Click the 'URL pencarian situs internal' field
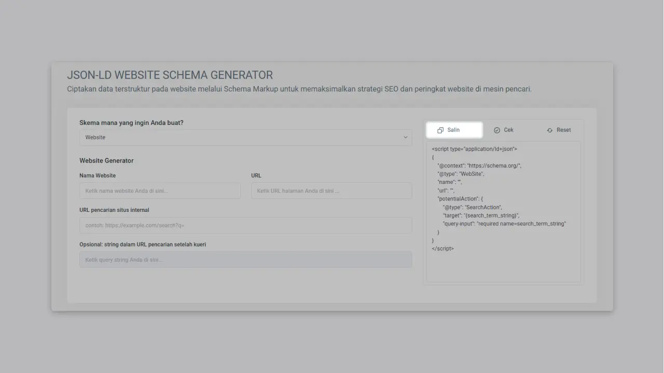The height and width of the screenshot is (373, 664). coord(245,225)
